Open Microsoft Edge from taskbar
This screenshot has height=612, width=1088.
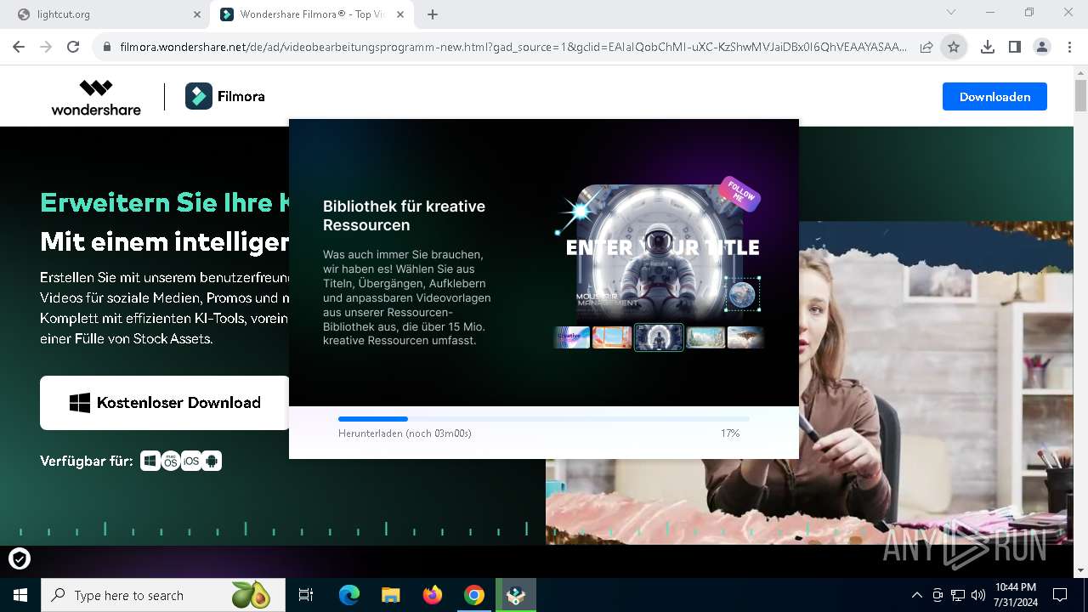click(x=349, y=595)
